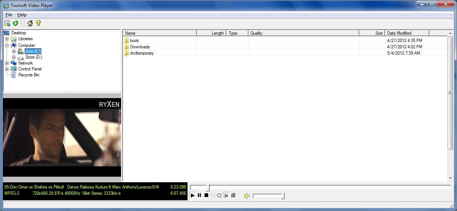Image resolution: width=457 pixels, height=211 pixels.
Task: Click the Stop button
Action: (206, 196)
